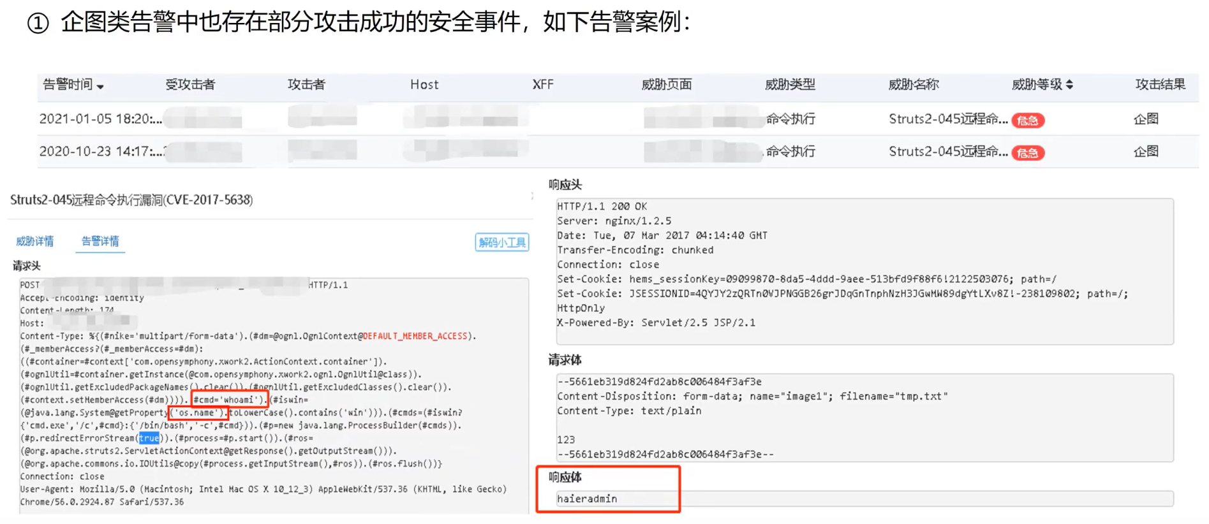Click the 攻击者 column header

pyautogui.click(x=306, y=84)
